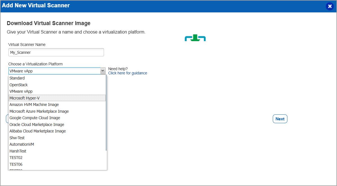337x186 pixels.
Task: Pick TEST02 from the dropdown list
Action: point(16,158)
